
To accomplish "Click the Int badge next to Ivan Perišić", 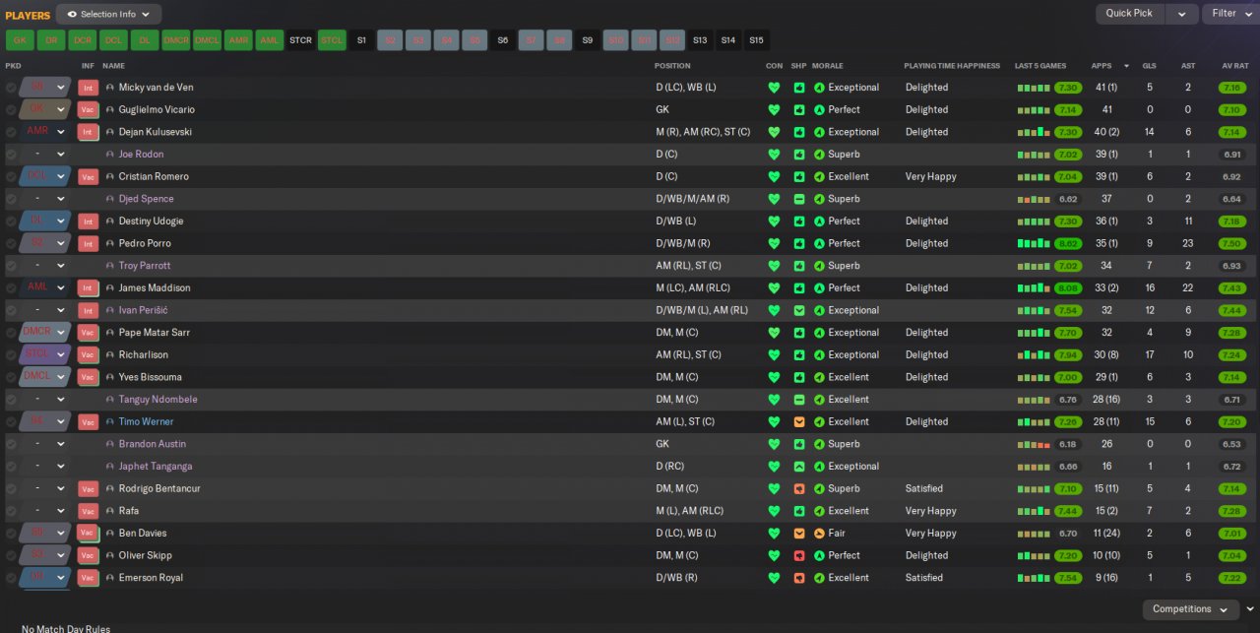I will 88,310.
